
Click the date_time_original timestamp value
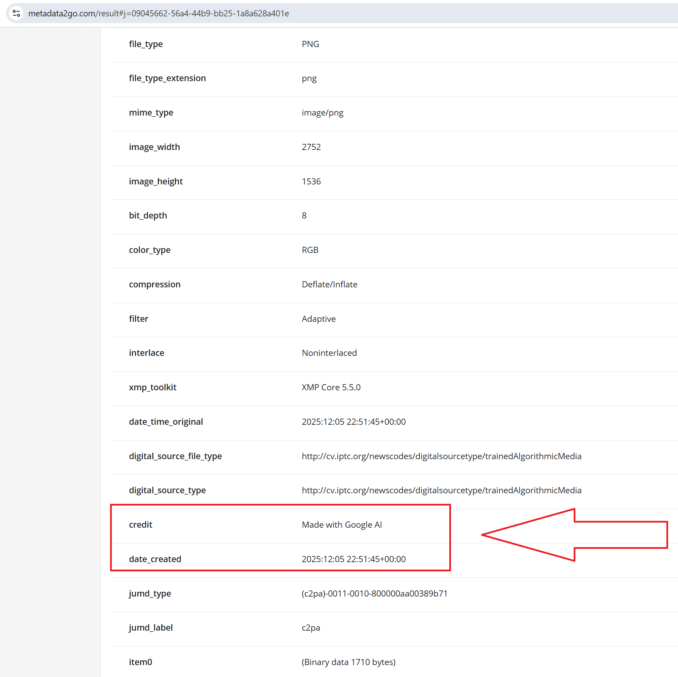tap(353, 421)
